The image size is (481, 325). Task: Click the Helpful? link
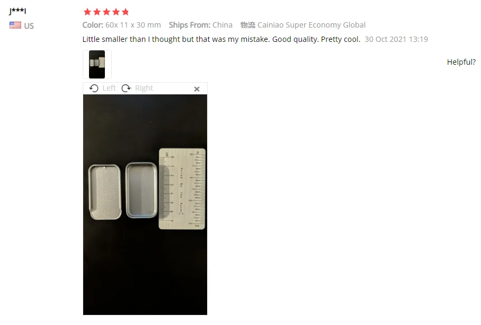click(461, 62)
